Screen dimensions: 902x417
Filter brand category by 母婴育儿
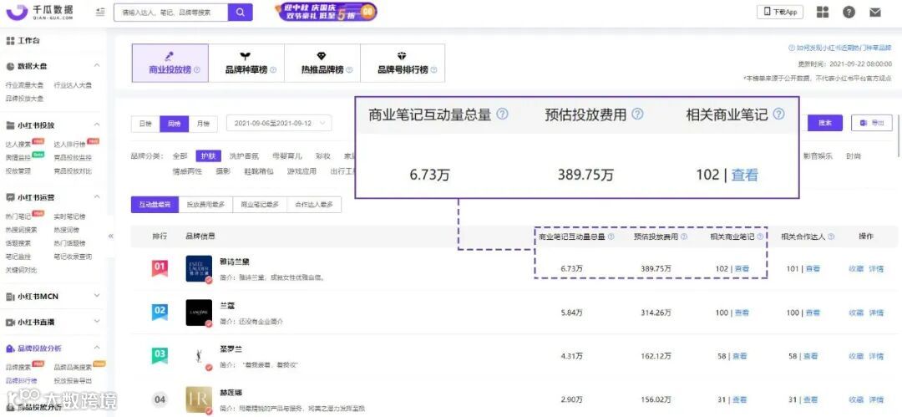(x=287, y=156)
